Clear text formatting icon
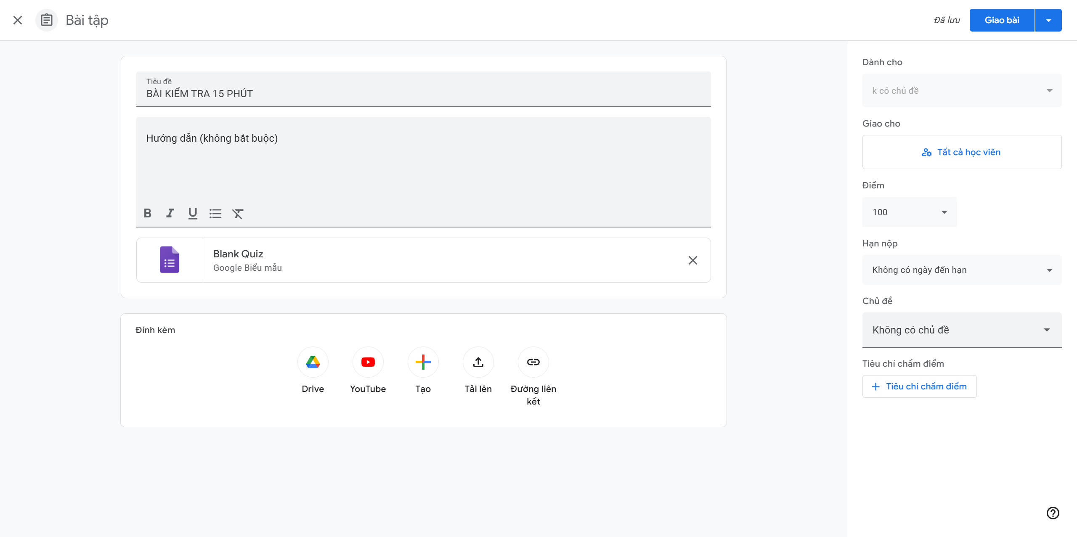Image resolution: width=1077 pixels, height=537 pixels. click(x=238, y=214)
